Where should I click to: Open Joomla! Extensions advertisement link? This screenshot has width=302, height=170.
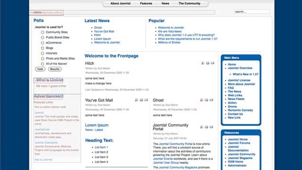coord(46,143)
